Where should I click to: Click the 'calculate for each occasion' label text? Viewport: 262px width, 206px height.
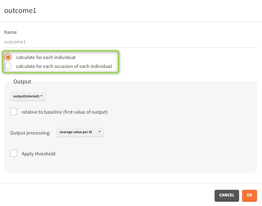tap(64, 66)
